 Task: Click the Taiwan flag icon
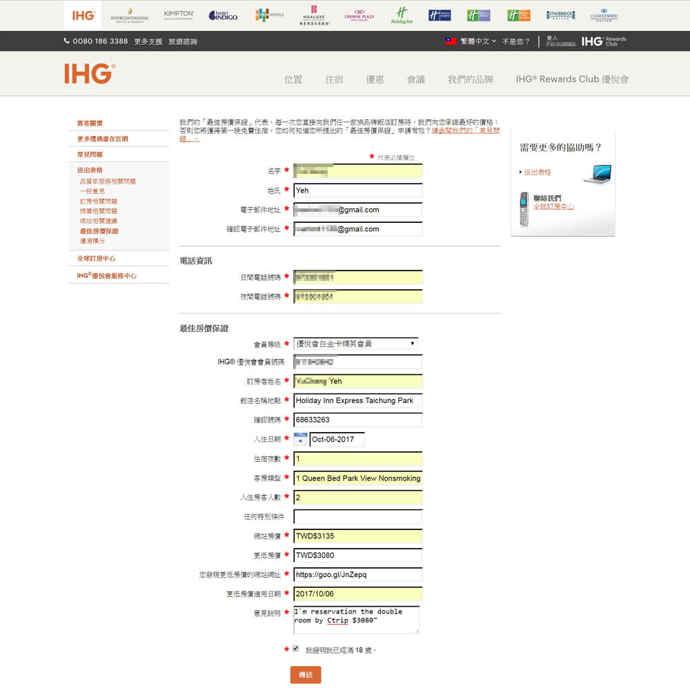[x=451, y=41]
